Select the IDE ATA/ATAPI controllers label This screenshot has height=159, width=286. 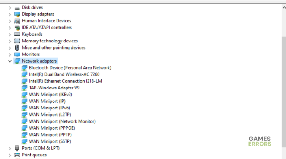47,28
